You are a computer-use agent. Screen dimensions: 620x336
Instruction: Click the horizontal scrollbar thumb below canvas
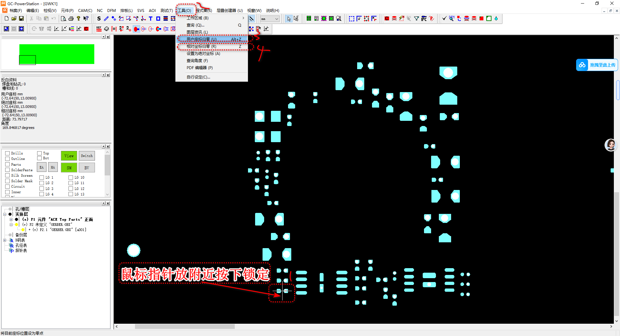pyautogui.click(x=185, y=327)
